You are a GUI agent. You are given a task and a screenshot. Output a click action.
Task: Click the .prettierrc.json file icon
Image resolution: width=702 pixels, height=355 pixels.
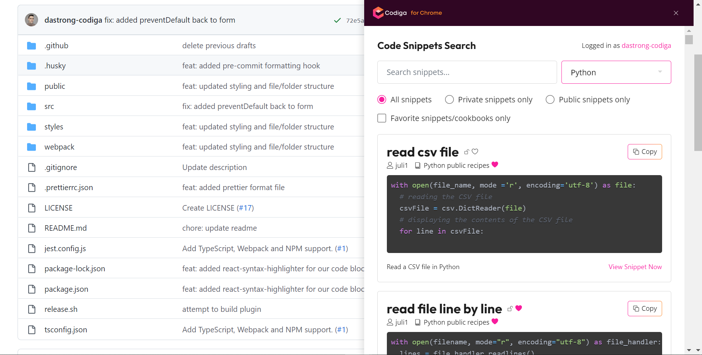[32, 188]
